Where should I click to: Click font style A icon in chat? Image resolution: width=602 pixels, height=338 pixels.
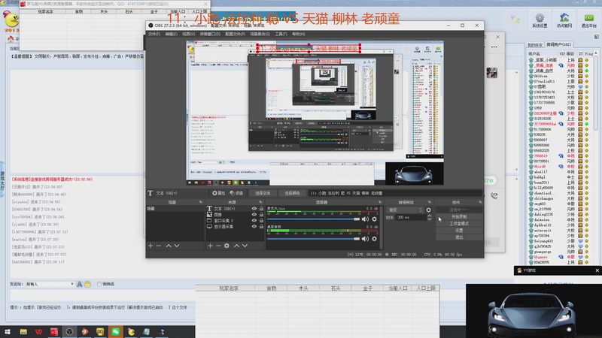click(x=80, y=284)
